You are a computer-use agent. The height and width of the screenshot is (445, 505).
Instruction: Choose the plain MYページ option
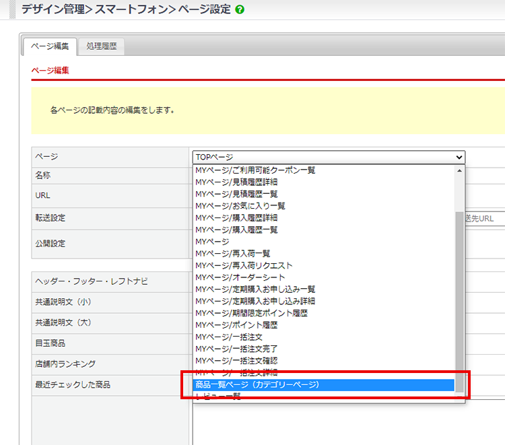pyautogui.click(x=212, y=242)
